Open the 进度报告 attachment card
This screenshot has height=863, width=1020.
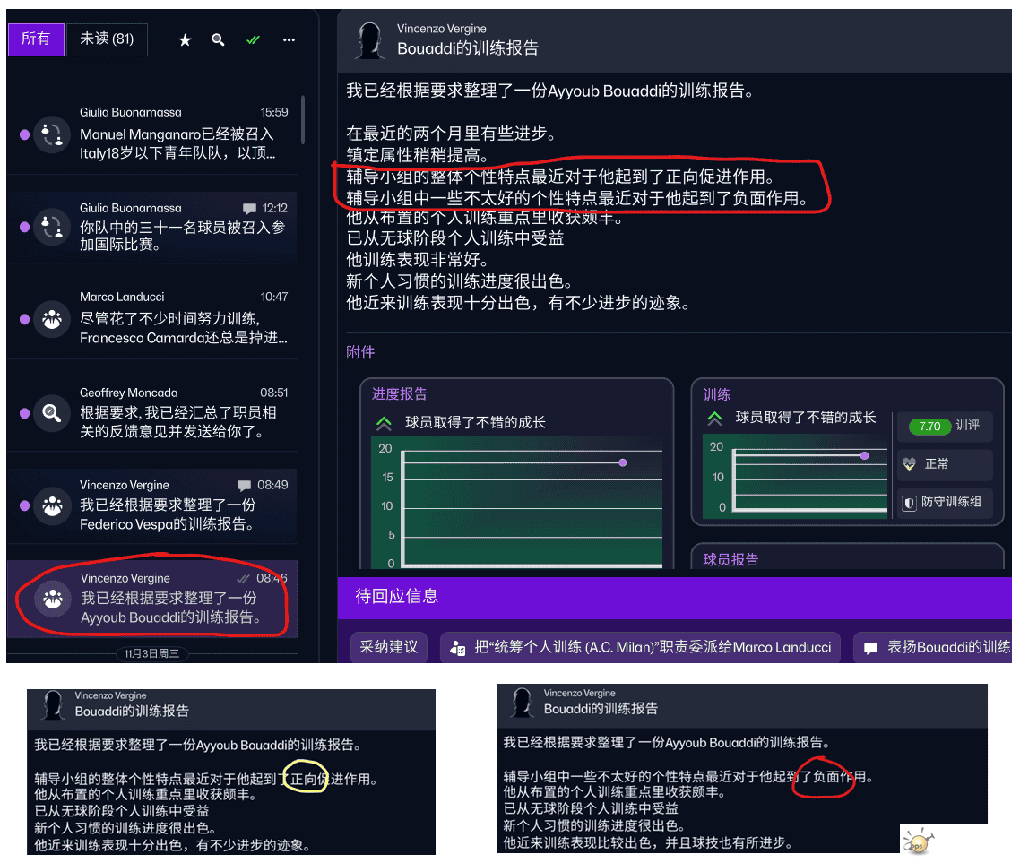[x=516, y=473]
